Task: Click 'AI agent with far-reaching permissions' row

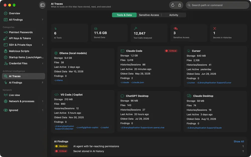Action: click(x=149, y=146)
